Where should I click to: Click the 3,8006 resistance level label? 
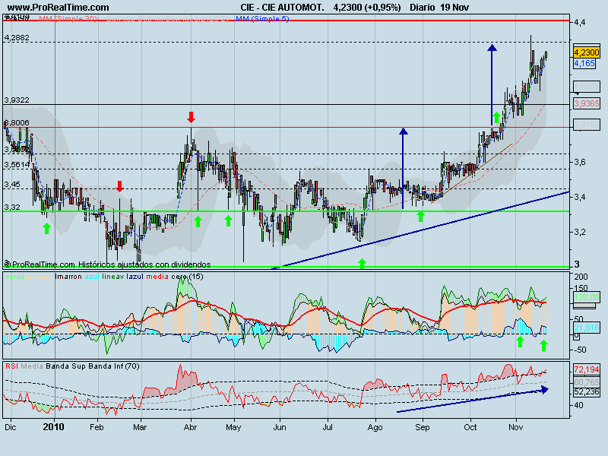[17, 123]
